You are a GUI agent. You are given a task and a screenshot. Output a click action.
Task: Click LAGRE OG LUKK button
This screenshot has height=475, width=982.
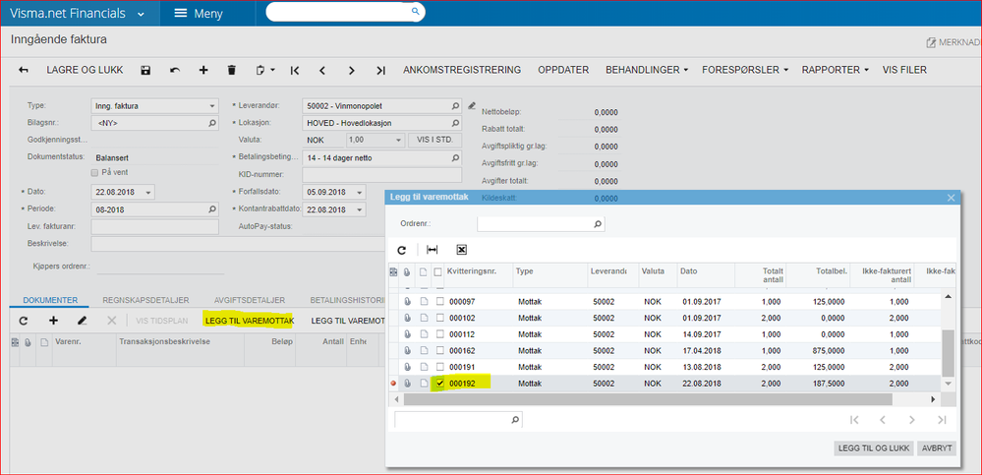coord(85,70)
